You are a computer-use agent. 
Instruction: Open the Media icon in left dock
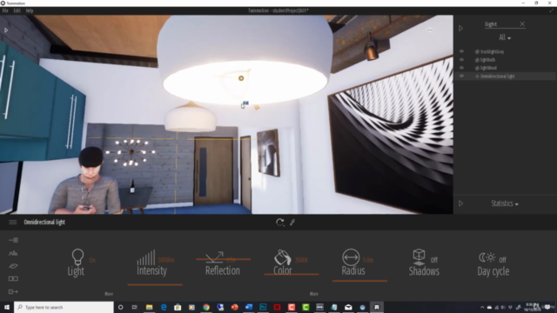[x=13, y=278]
